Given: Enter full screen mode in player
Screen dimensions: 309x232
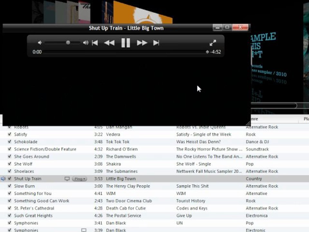Looking at the screenshot, I should click(x=213, y=43).
